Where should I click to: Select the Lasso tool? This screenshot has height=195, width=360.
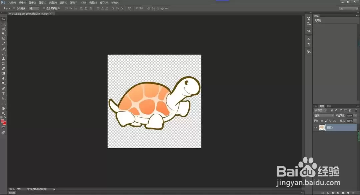3,29
